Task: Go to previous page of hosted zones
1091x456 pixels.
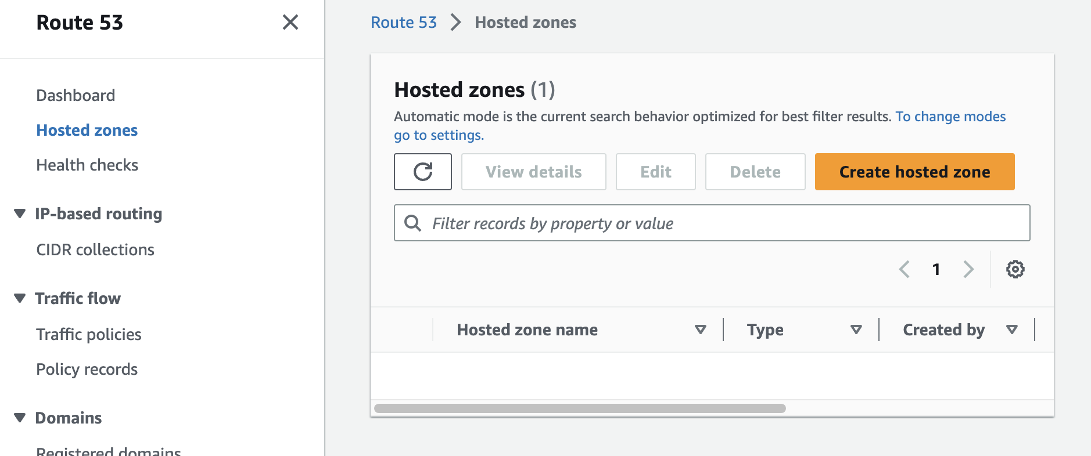Action: tap(905, 269)
